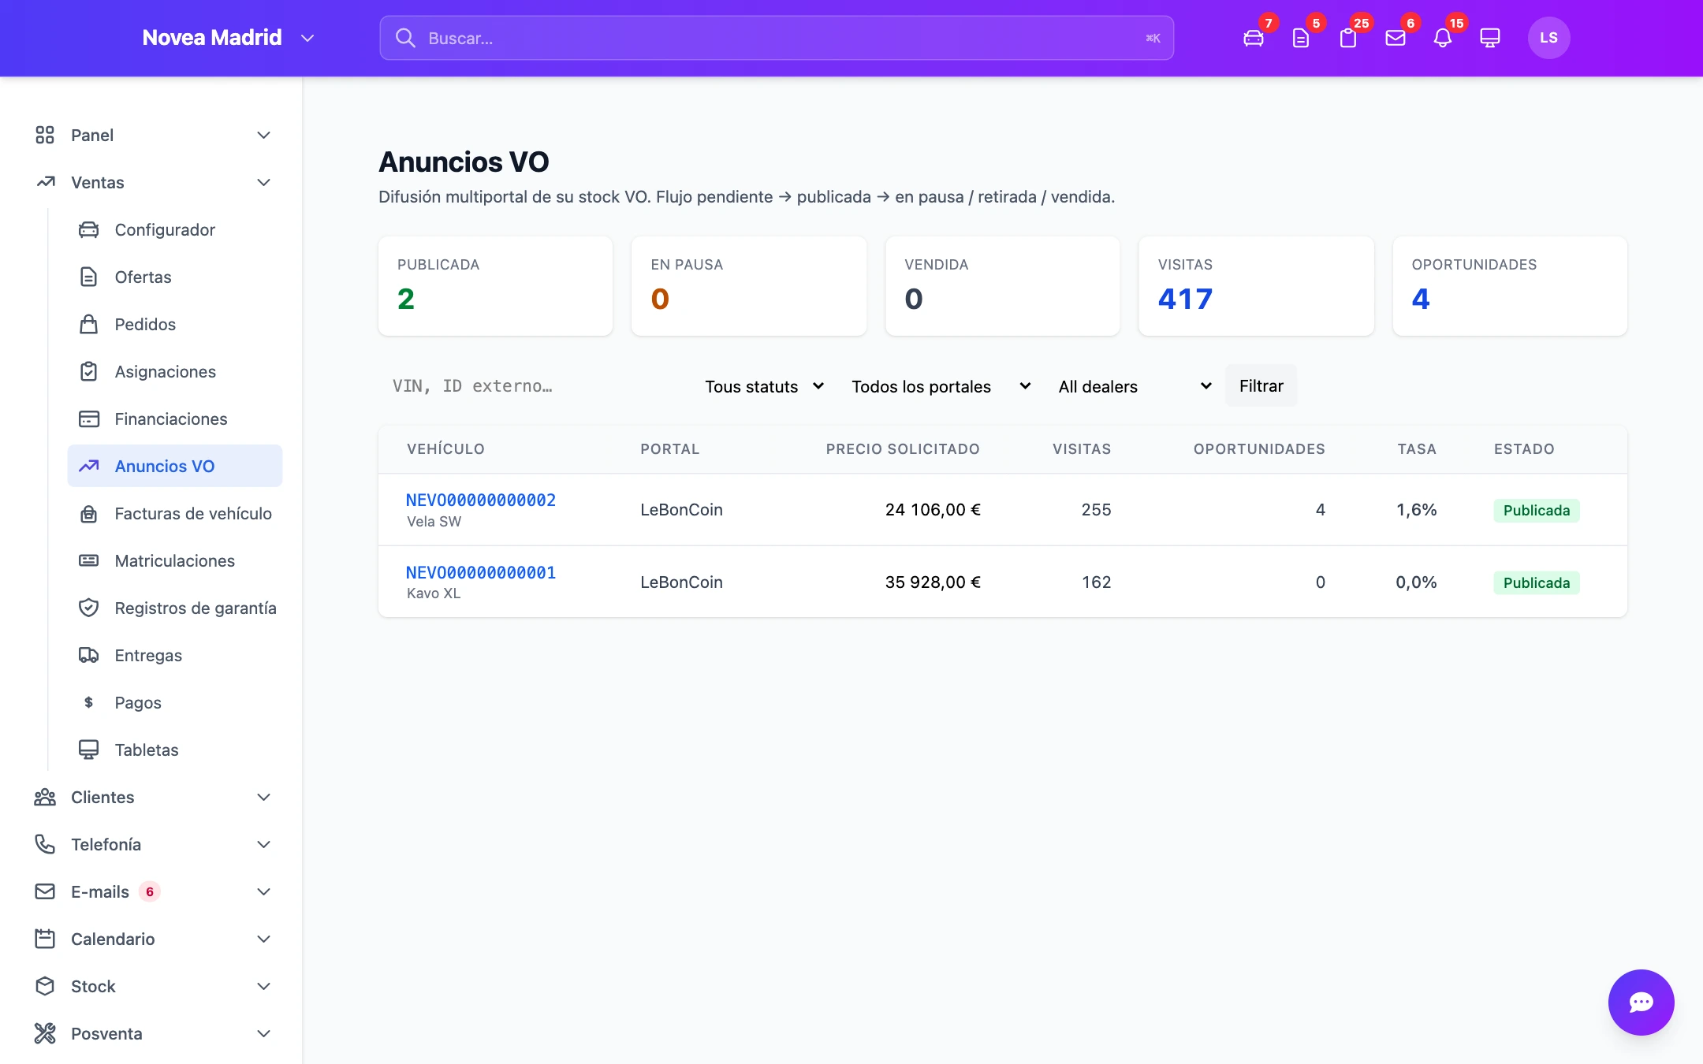Click the En pausa stat card

(749, 286)
